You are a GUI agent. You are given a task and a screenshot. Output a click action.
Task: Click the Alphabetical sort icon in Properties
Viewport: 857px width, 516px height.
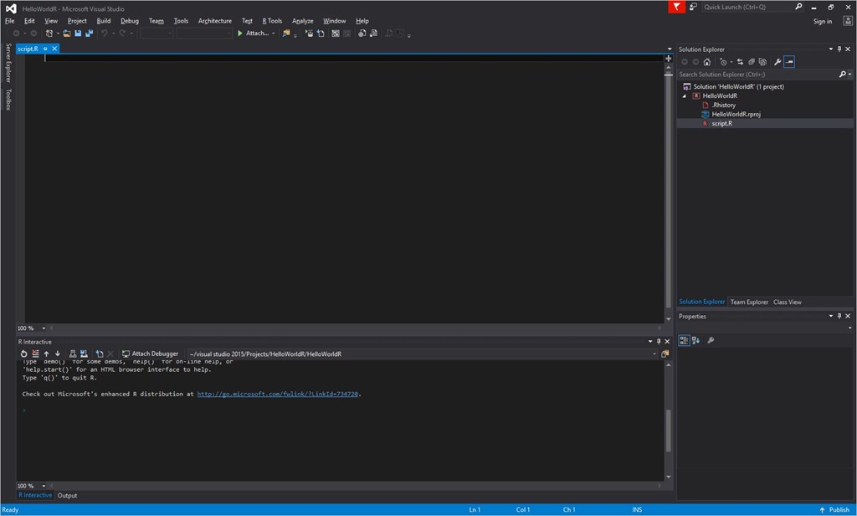695,340
